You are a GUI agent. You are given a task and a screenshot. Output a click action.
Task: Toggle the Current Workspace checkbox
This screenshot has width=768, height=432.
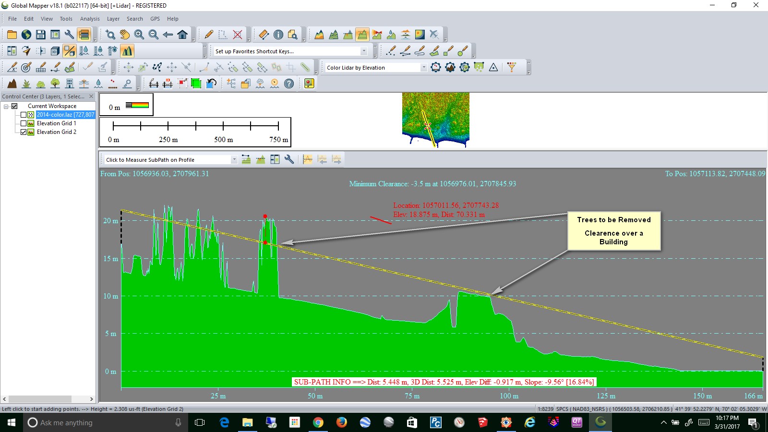pyautogui.click(x=14, y=106)
